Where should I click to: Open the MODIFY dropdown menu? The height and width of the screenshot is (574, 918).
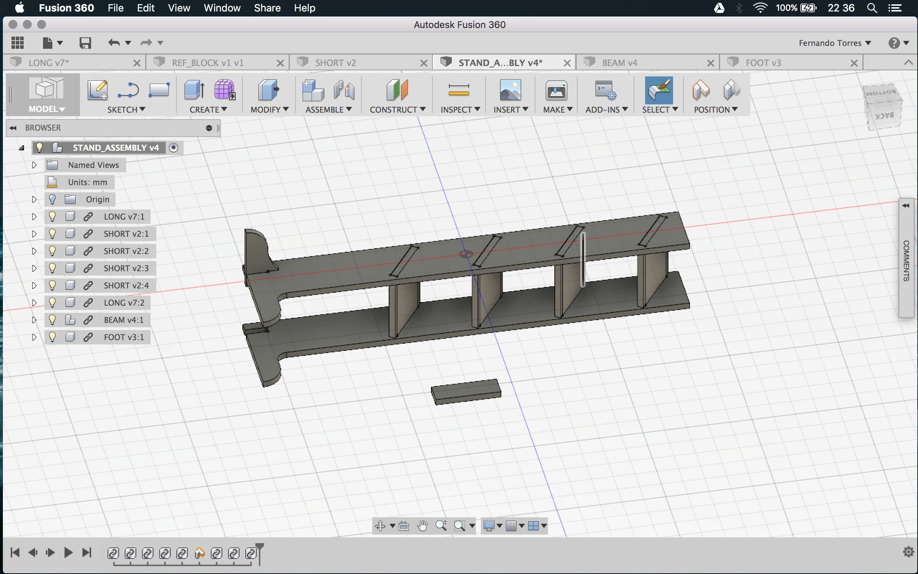270,110
